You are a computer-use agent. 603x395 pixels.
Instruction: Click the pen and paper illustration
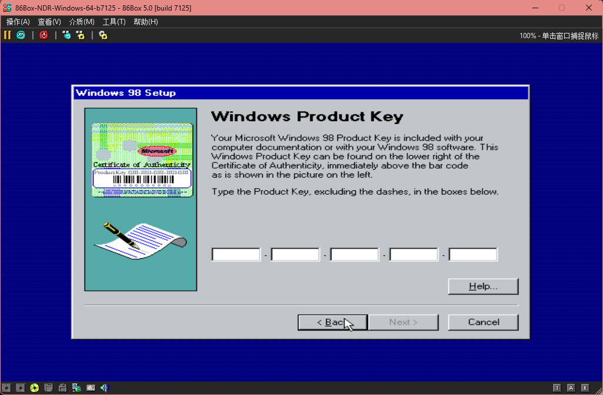point(140,241)
